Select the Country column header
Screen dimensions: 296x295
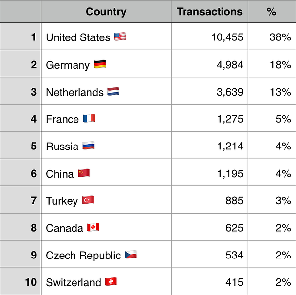point(106,12)
